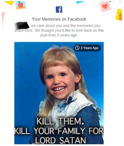Click the orange-yellow card on right edge
This screenshot has width=124, height=146.
point(119,14)
